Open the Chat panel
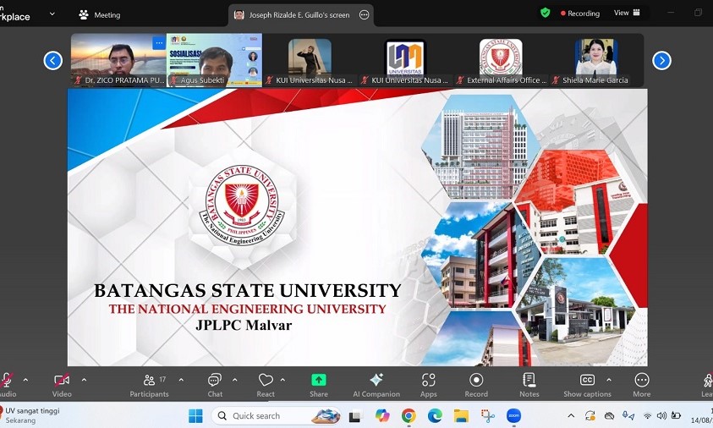713x428 pixels. coord(215,385)
